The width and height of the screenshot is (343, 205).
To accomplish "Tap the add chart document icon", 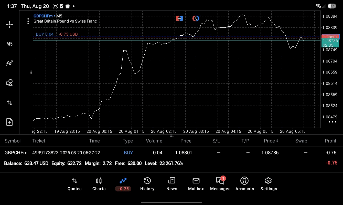I will click(9, 122).
